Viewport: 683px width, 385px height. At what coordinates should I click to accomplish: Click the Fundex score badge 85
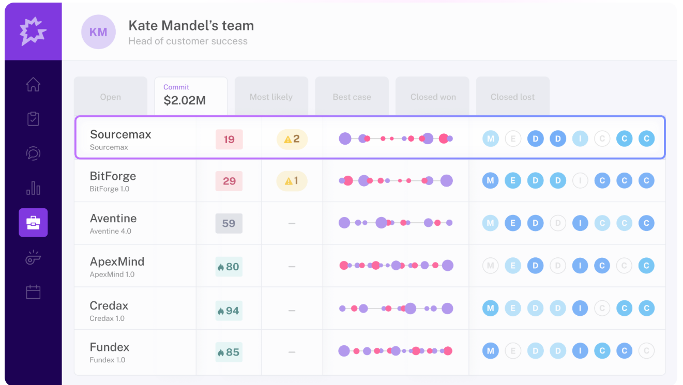coord(229,352)
